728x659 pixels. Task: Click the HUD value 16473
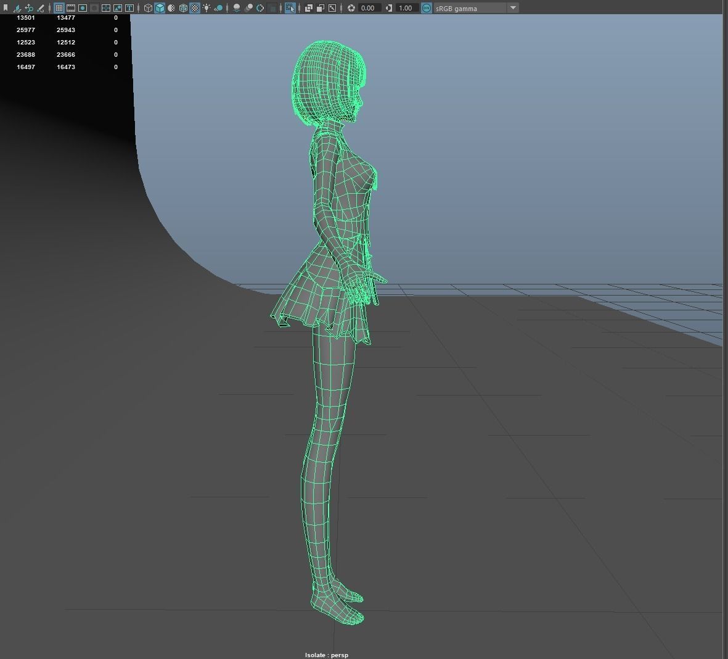[x=65, y=67]
